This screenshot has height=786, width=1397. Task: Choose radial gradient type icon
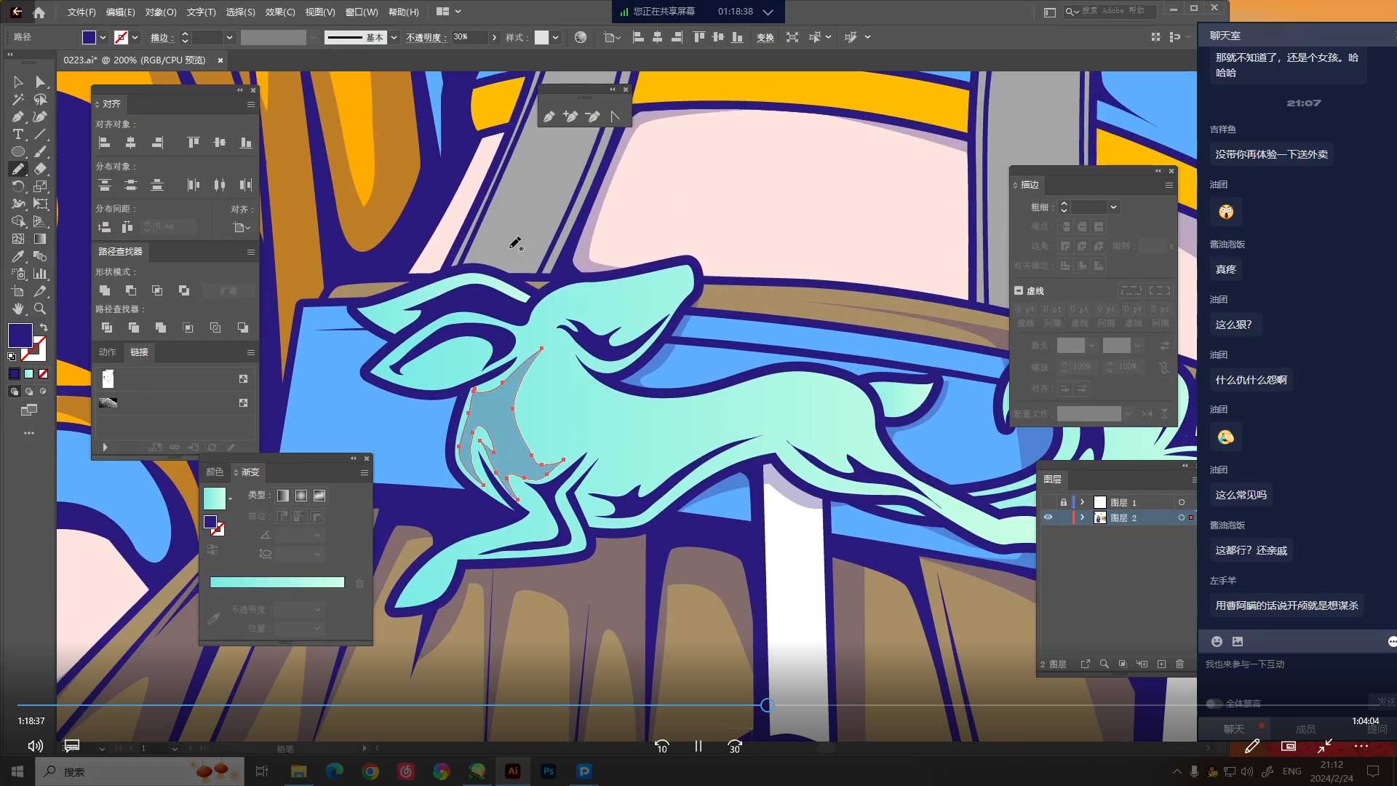[x=301, y=496]
